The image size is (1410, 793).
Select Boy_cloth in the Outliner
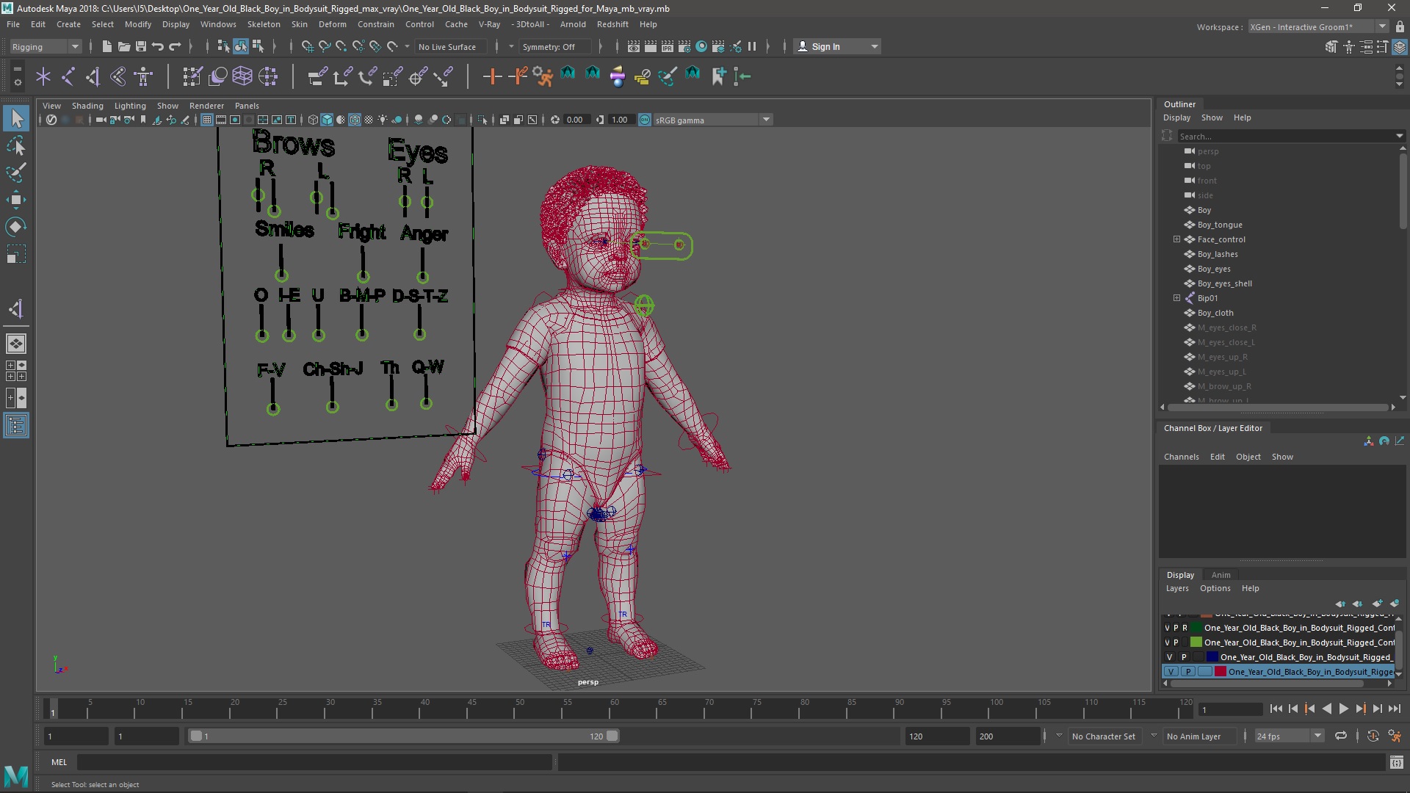(x=1215, y=313)
